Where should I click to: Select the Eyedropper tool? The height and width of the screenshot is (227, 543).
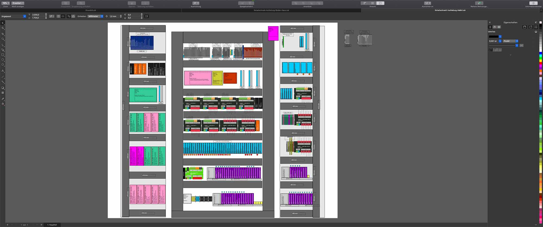pyautogui.click(x=3, y=99)
